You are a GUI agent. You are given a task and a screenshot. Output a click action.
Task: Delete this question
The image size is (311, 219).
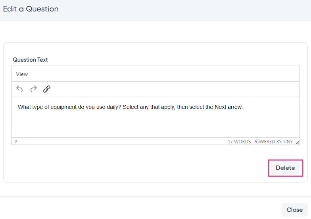point(285,168)
